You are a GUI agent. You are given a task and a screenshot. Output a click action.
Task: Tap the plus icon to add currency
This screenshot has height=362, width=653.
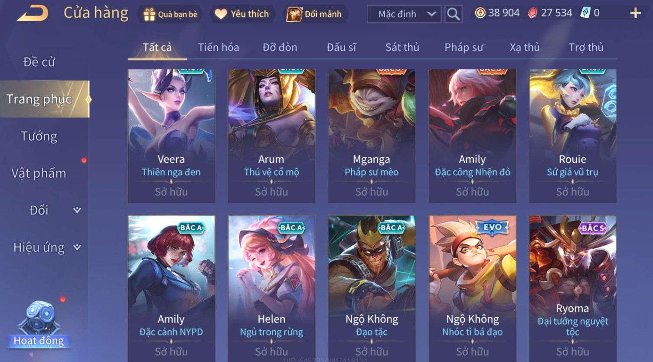(x=635, y=13)
